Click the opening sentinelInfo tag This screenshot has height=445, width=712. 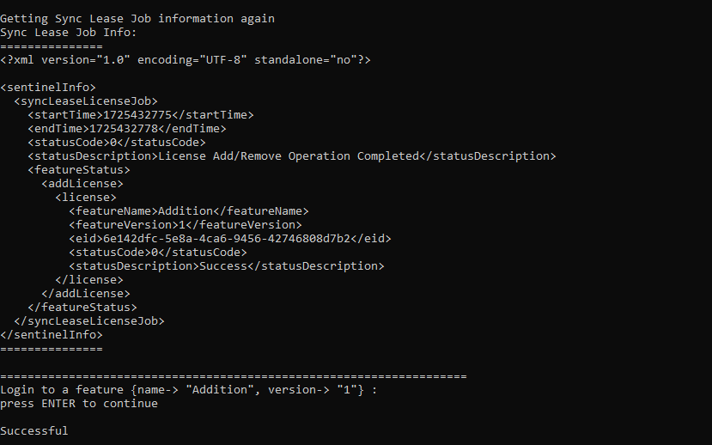pos(48,88)
